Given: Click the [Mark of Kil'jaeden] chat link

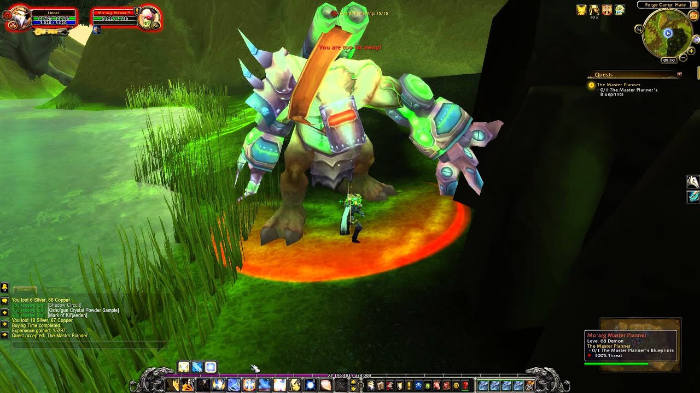Looking at the screenshot, I should [x=68, y=315].
